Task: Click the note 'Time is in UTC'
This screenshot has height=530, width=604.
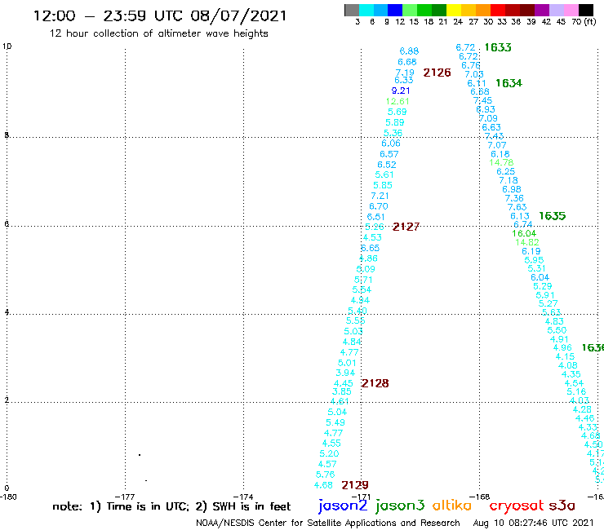Action: coord(148,506)
